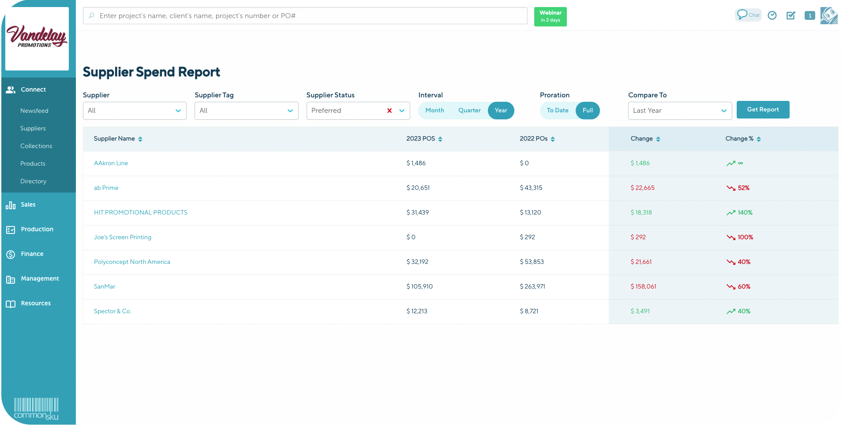
Task: Open the Resources book icon
Action: click(10, 303)
